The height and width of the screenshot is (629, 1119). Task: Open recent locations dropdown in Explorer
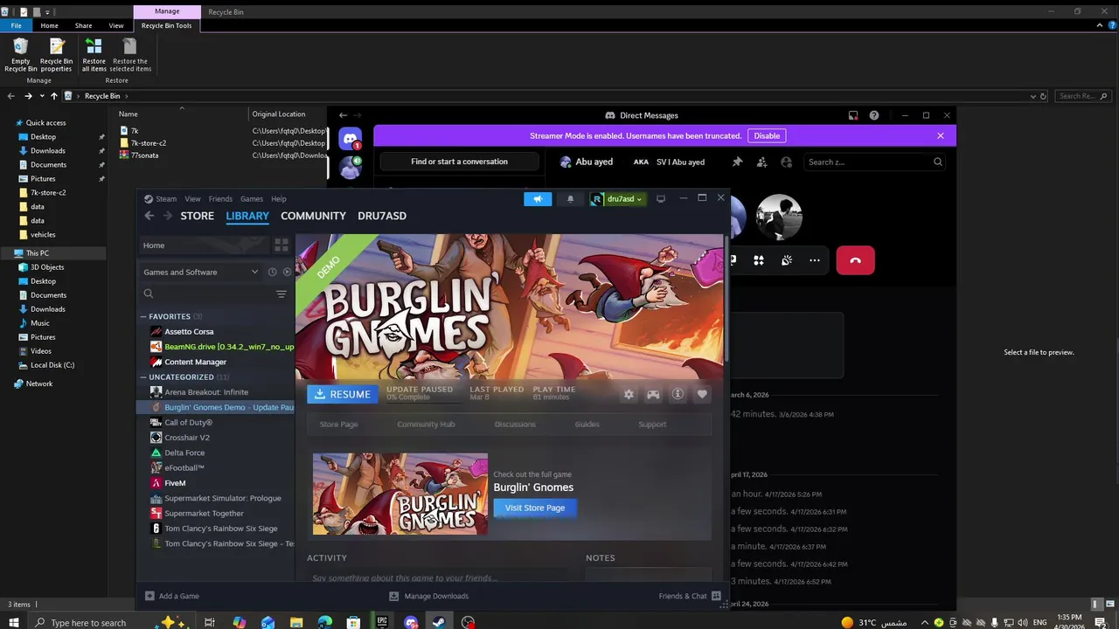coord(41,96)
